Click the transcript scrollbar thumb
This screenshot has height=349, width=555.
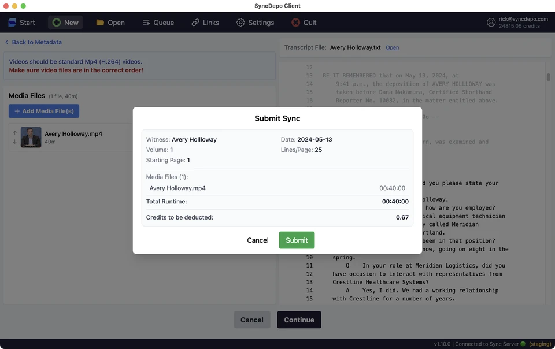tap(548, 77)
